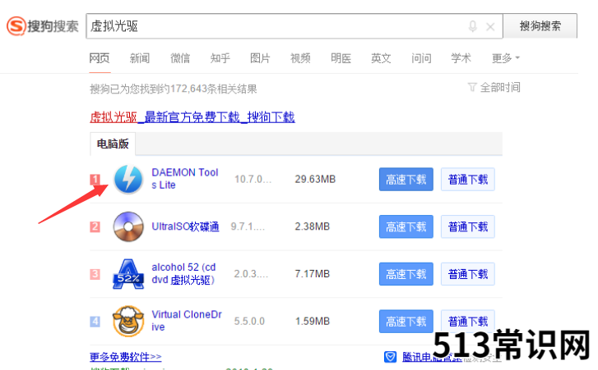Click 高速下载 for alcohol 52
Viewport: 598px width, 370px height.
click(x=406, y=274)
